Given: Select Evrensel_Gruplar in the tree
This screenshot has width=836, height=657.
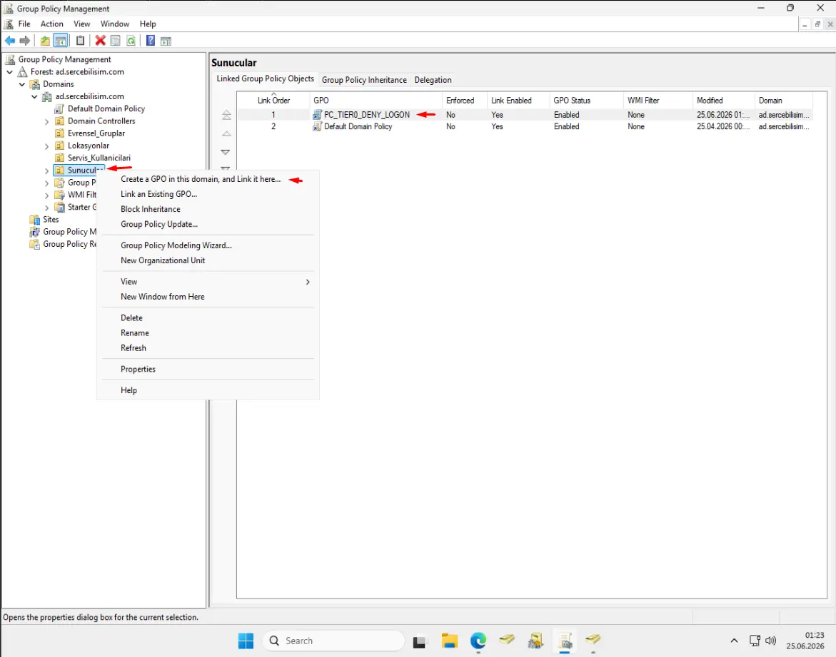Looking at the screenshot, I should [x=96, y=133].
